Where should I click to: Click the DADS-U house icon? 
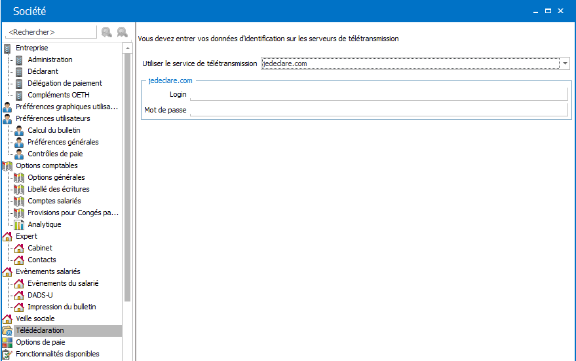[x=19, y=295]
